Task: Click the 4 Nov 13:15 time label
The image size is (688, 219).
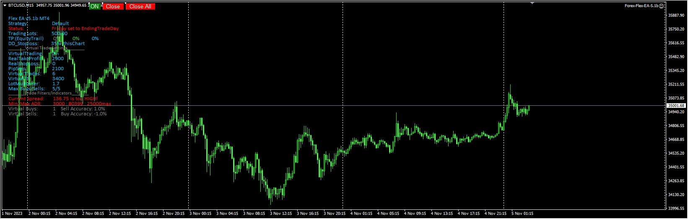Action: pyautogui.click(x=441, y=214)
